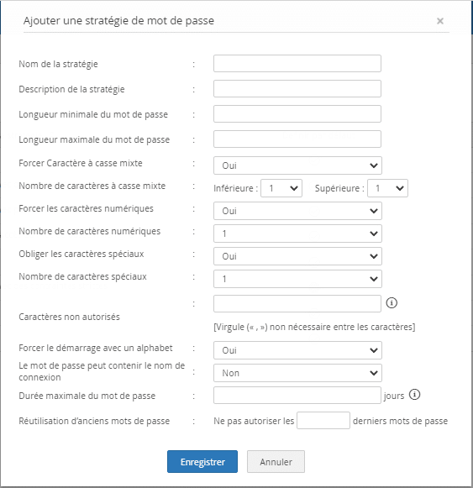Click the dialog title Ajouter une stratégie
This screenshot has width=473, height=488.
pyautogui.click(x=118, y=20)
